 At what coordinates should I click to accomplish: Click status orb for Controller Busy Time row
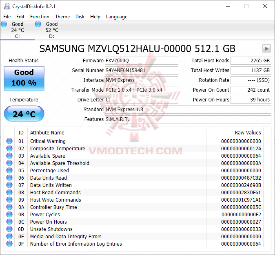pos(9,207)
